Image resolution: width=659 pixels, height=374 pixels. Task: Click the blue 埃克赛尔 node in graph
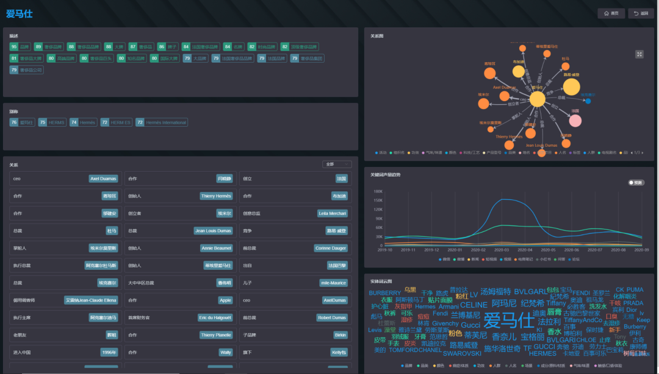(588, 101)
